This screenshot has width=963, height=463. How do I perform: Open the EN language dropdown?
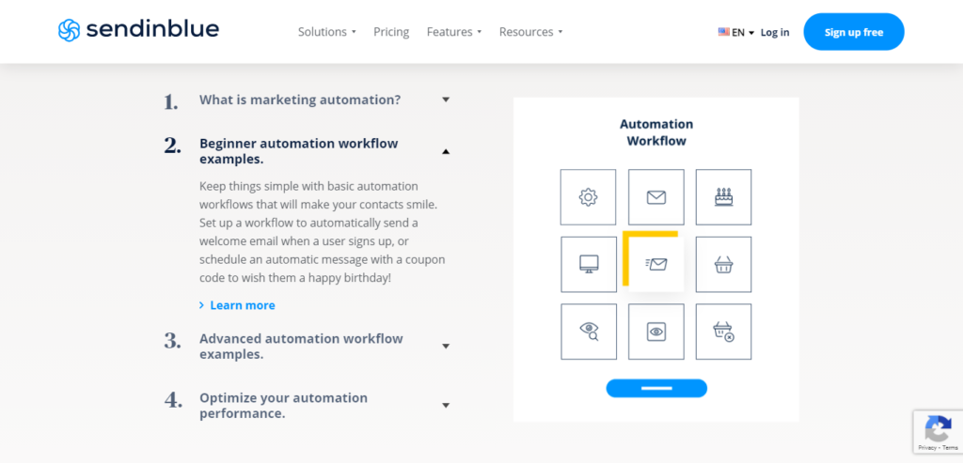click(735, 32)
